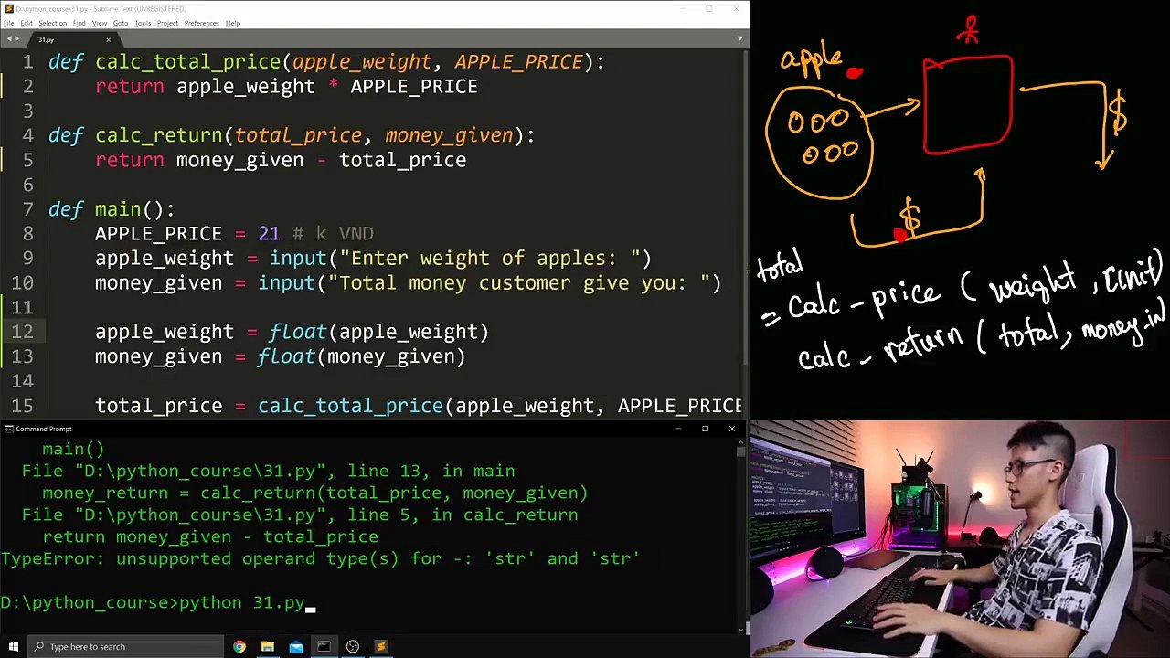Viewport: 1170px width, 658px height.
Task: Open the Project menu
Action: 167,23
